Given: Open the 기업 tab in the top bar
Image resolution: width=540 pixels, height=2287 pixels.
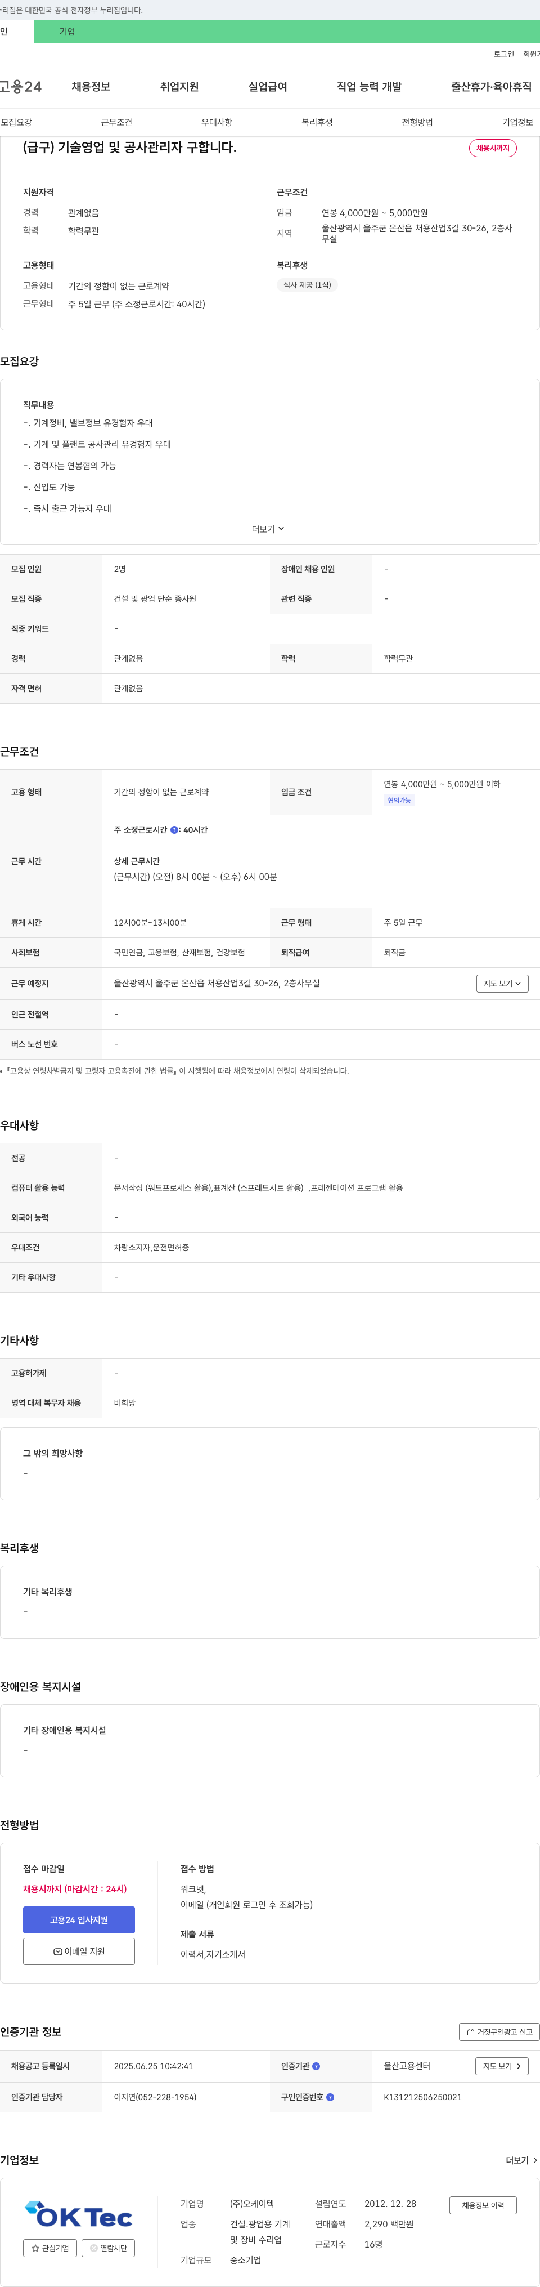Looking at the screenshot, I should pos(67,32).
